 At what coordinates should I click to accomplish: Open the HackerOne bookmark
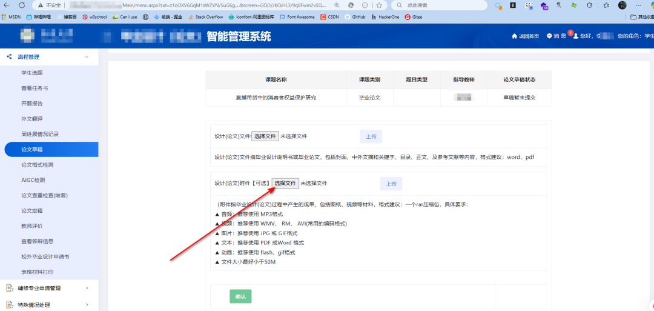385,17
